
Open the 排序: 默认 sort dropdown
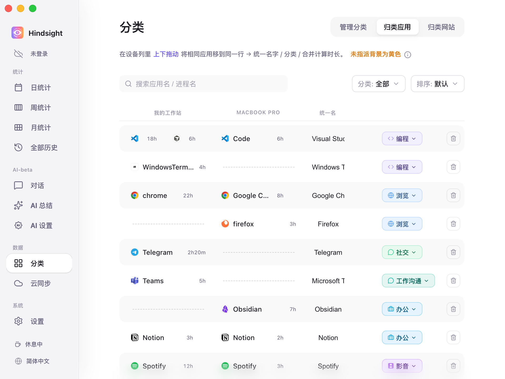point(437,84)
